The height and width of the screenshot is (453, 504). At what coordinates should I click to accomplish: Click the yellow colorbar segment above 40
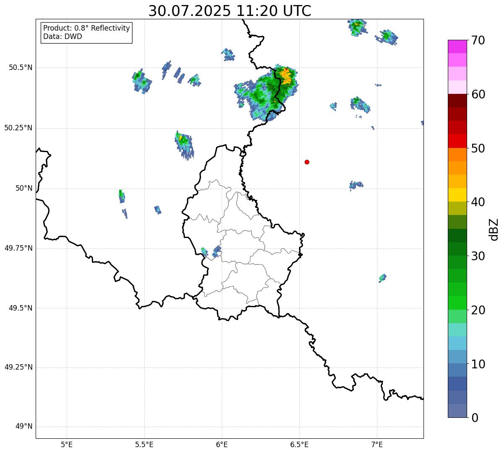457,195
